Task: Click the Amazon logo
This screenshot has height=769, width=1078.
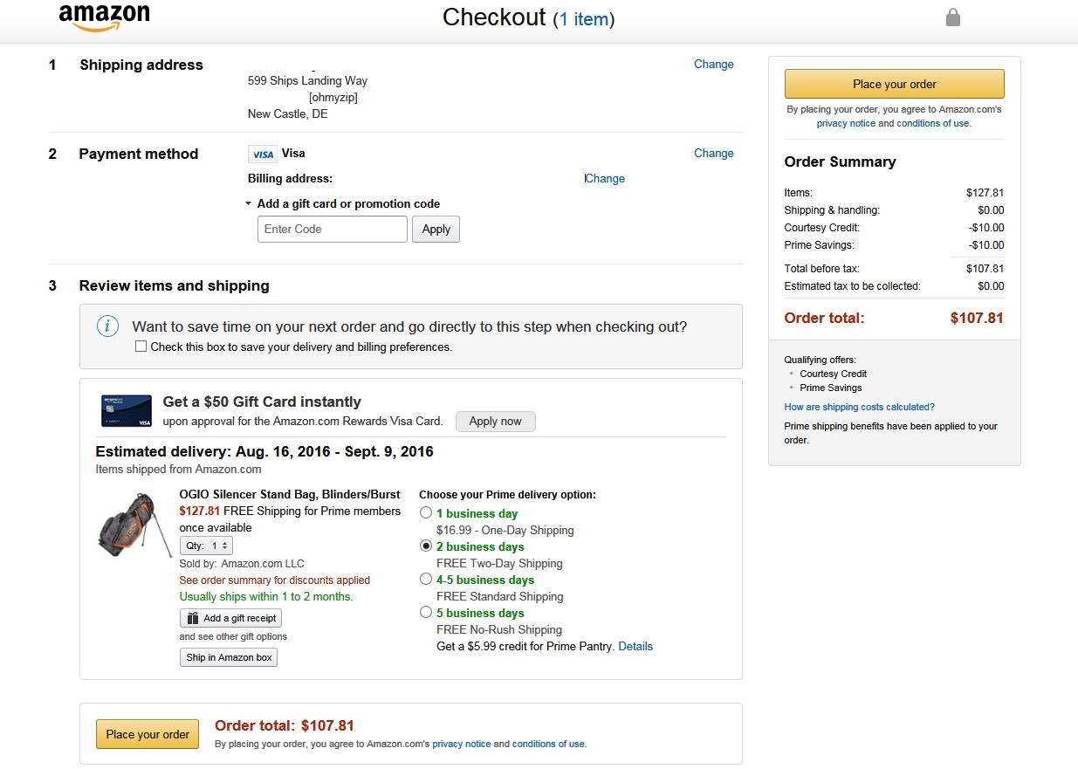Action: pos(104,17)
